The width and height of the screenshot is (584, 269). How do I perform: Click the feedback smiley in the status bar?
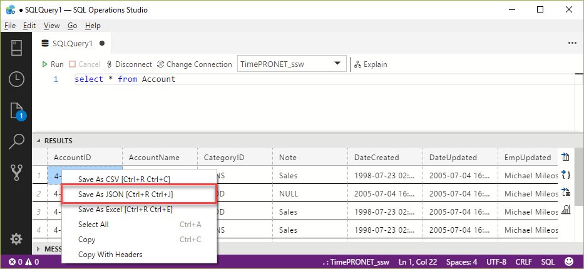[x=569, y=262]
